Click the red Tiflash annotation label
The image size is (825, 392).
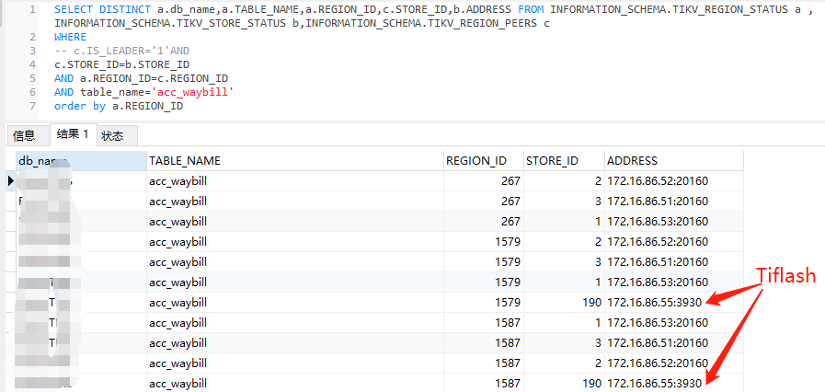[785, 275]
